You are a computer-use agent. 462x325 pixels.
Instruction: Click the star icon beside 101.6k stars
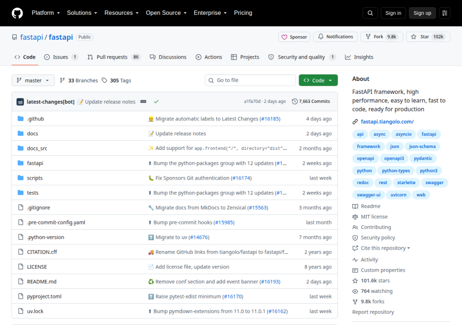(x=355, y=281)
